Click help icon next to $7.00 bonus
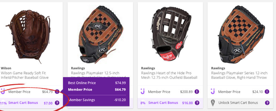 (x=57, y=103)
